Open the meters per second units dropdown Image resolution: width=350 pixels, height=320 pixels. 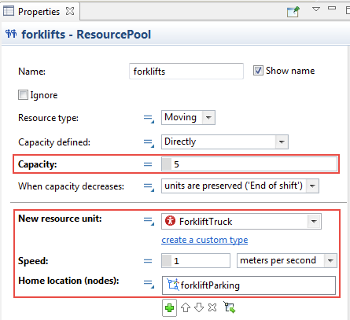(x=330, y=260)
